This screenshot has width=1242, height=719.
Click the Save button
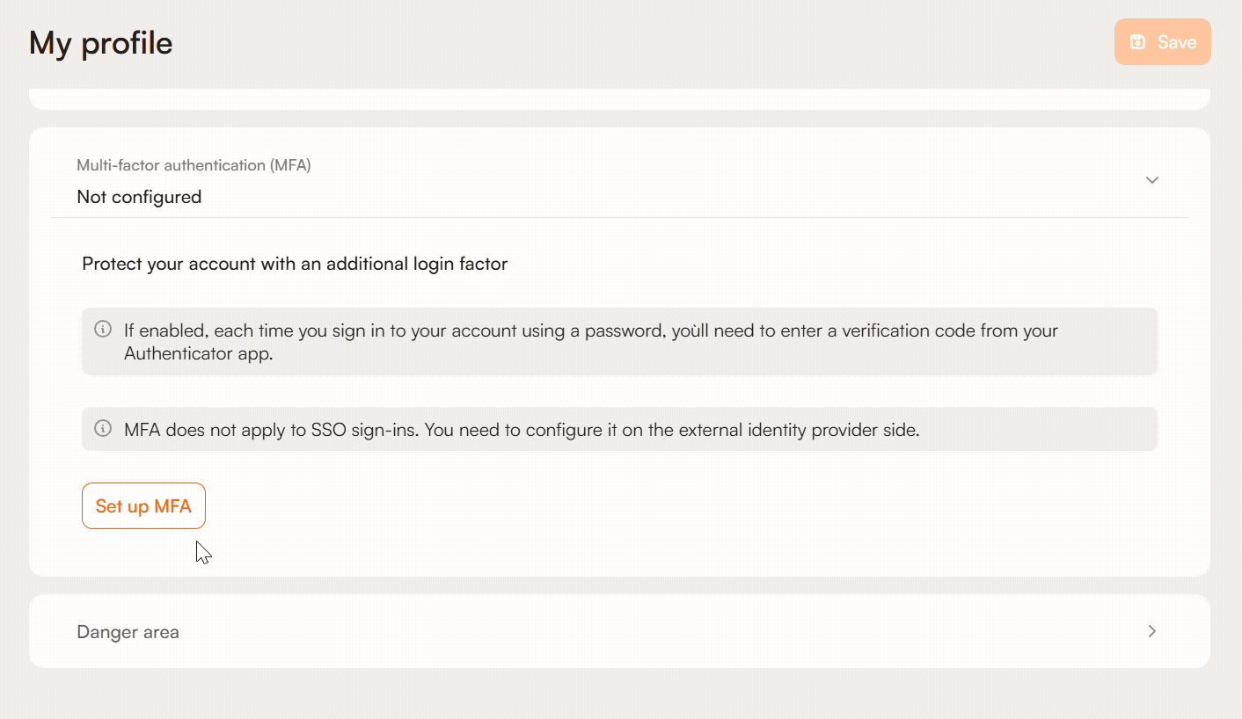click(1162, 42)
